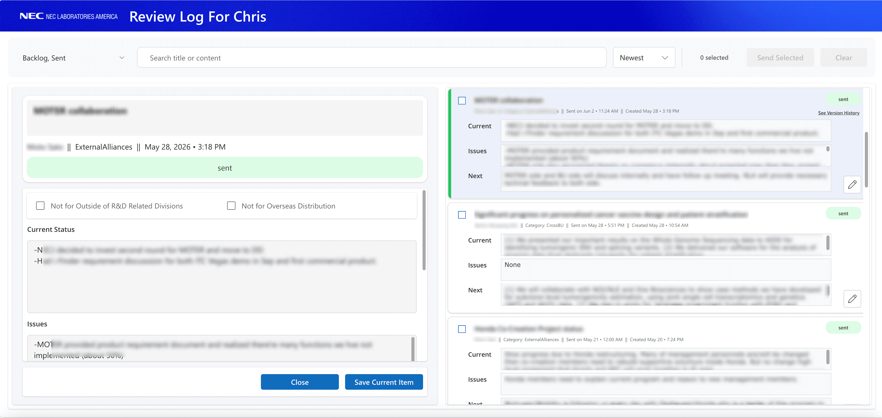Screen dimensions: 882x418
Task: Check Not for Outside of R&D Related Divisions
Action: coord(40,206)
